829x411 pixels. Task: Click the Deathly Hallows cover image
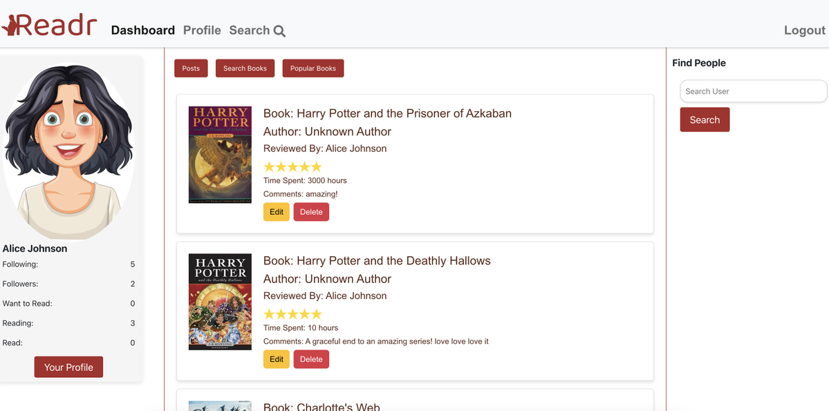click(x=220, y=302)
